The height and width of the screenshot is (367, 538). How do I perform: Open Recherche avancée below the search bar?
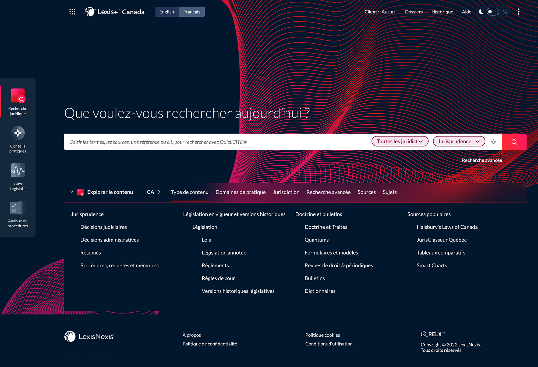click(x=482, y=160)
